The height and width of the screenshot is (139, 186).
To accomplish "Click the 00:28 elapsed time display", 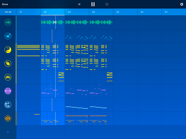I will click(x=8, y=12).
